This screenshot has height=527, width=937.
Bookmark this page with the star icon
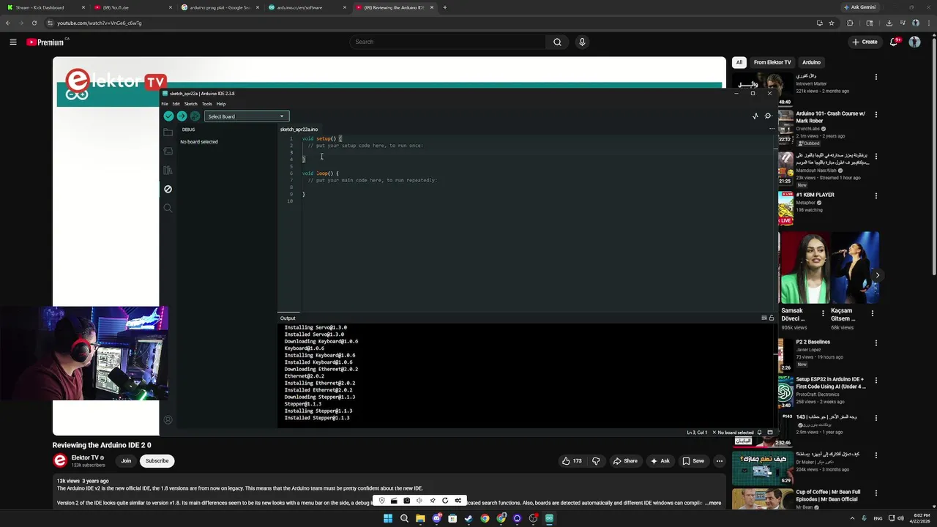pyautogui.click(x=832, y=23)
